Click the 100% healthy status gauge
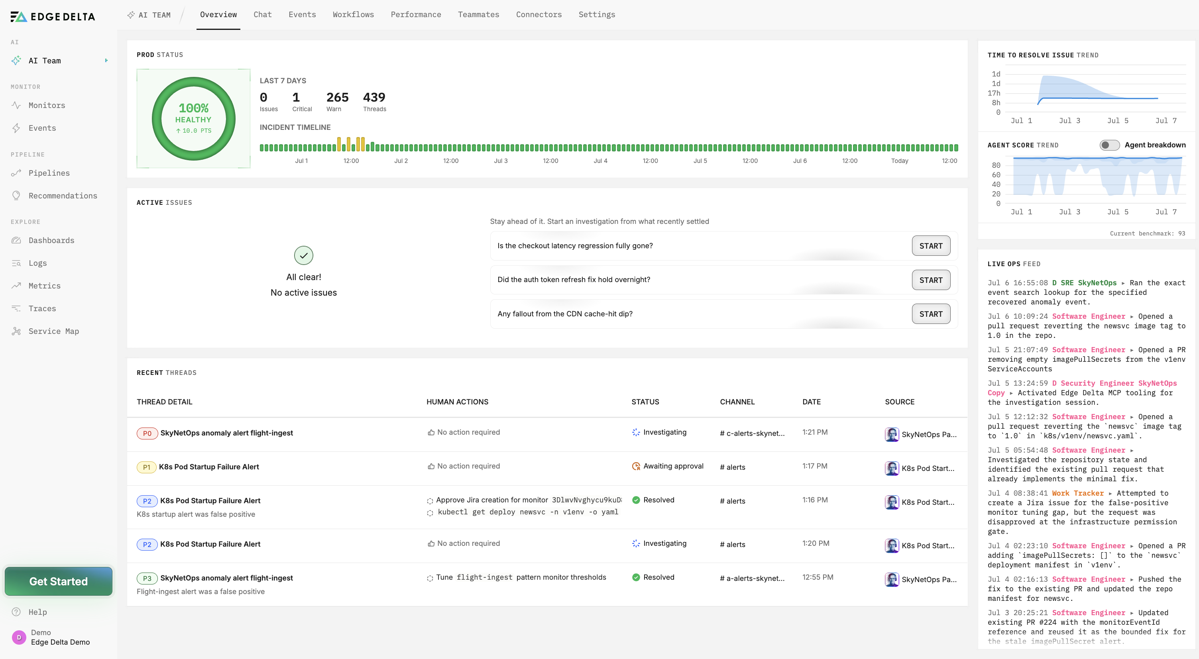1199x659 pixels. 193,119
